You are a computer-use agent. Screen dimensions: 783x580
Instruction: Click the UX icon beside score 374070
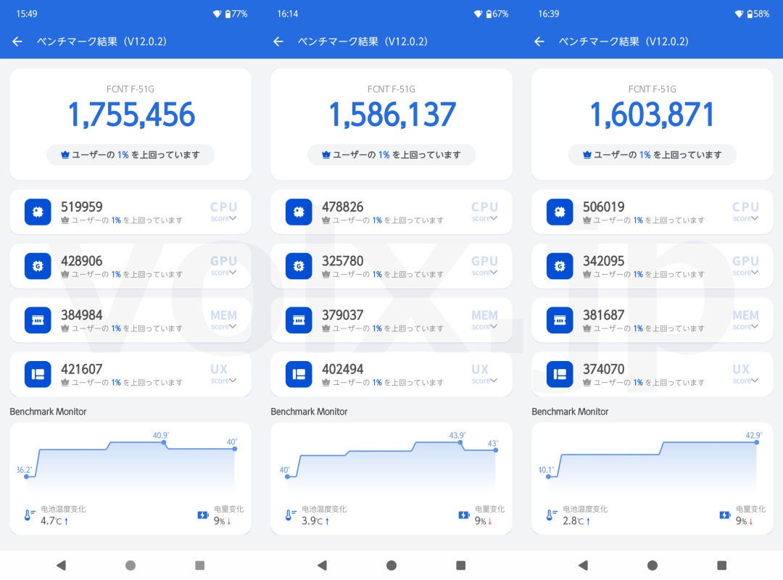[x=560, y=374]
